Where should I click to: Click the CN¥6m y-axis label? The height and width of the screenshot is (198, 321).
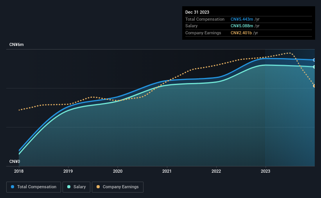point(16,45)
